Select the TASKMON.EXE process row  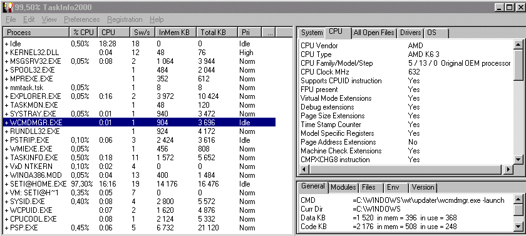[140, 105]
